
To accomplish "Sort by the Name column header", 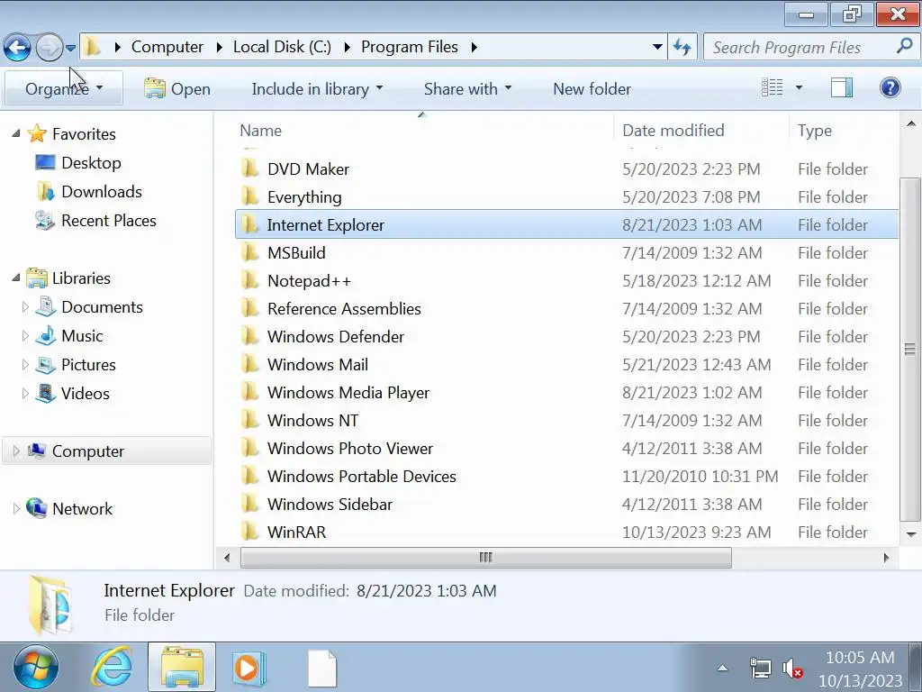I will pos(260,131).
